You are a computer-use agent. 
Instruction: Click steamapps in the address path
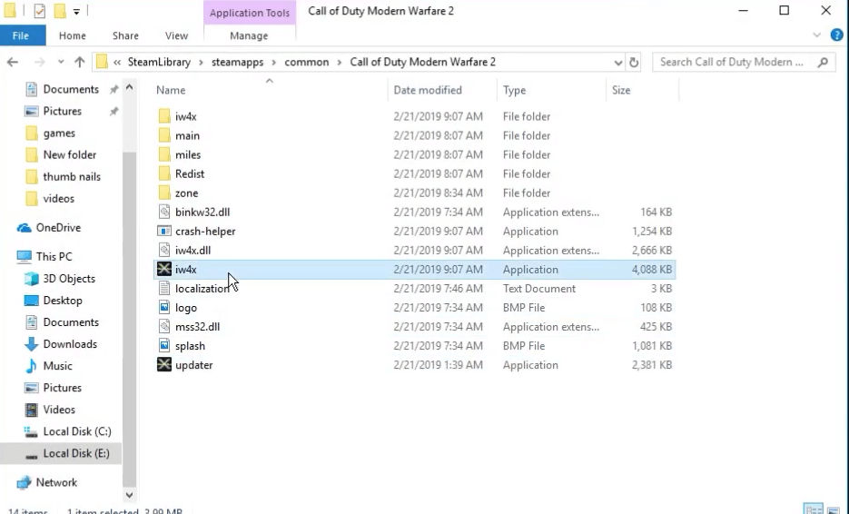238,63
